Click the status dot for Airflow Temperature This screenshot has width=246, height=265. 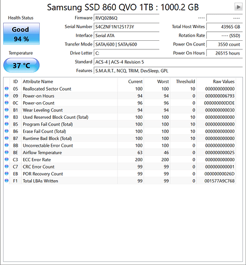click(x=7, y=152)
